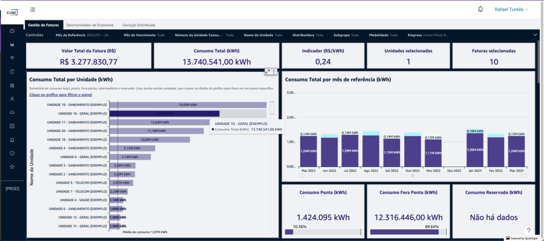Click Faturas selecionadas value '10'
The width and height of the screenshot is (544, 241).
[494, 62]
